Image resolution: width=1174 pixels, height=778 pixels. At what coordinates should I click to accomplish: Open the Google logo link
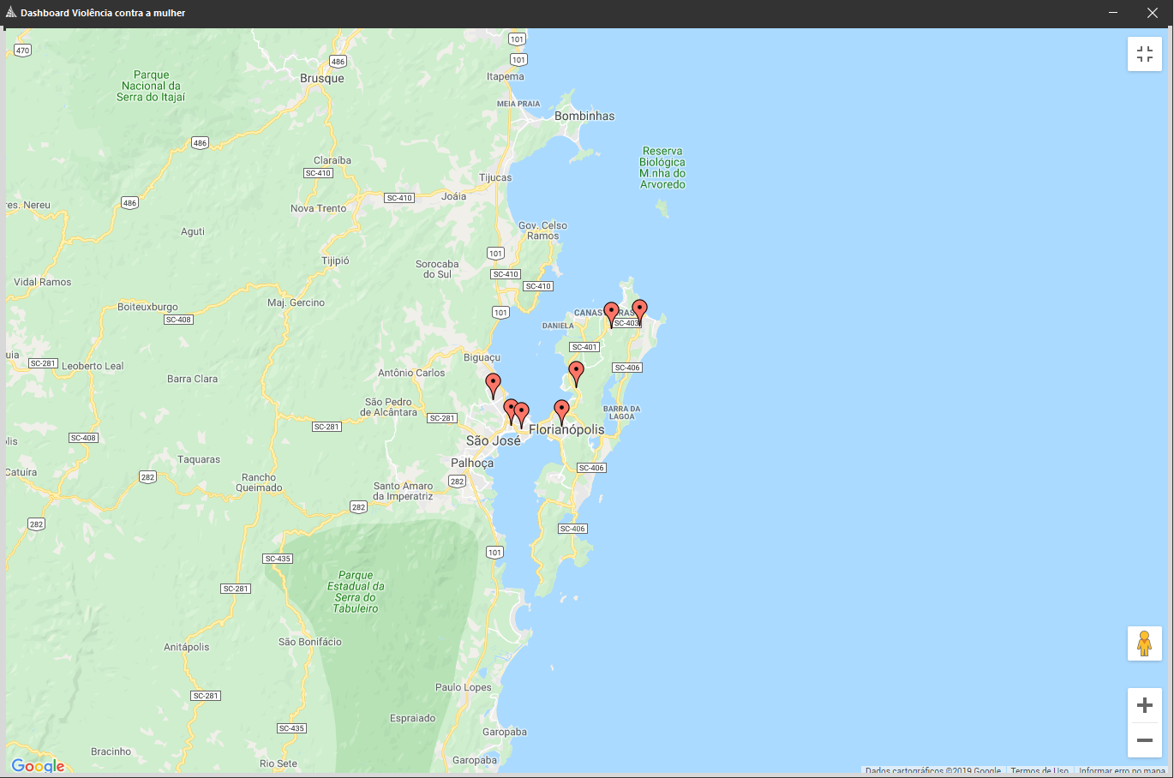tap(38, 766)
